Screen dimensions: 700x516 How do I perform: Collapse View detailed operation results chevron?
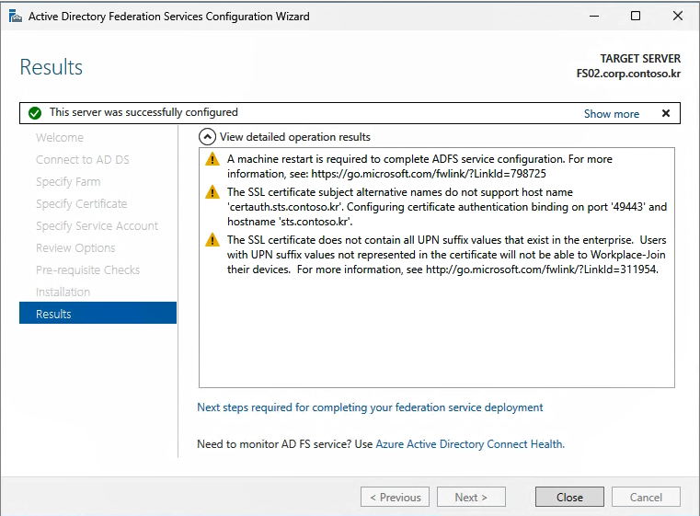(x=207, y=137)
